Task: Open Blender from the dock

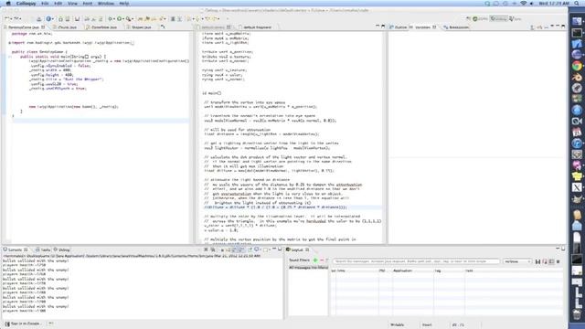Action: tap(577, 77)
